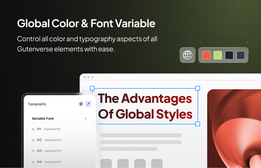Select the H1 Rajdhani/700 font row
This screenshot has height=168, width=261.
(60, 129)
